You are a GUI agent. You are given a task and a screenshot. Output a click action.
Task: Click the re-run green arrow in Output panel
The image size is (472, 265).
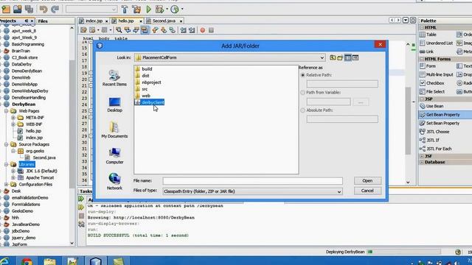click(81, 199)
